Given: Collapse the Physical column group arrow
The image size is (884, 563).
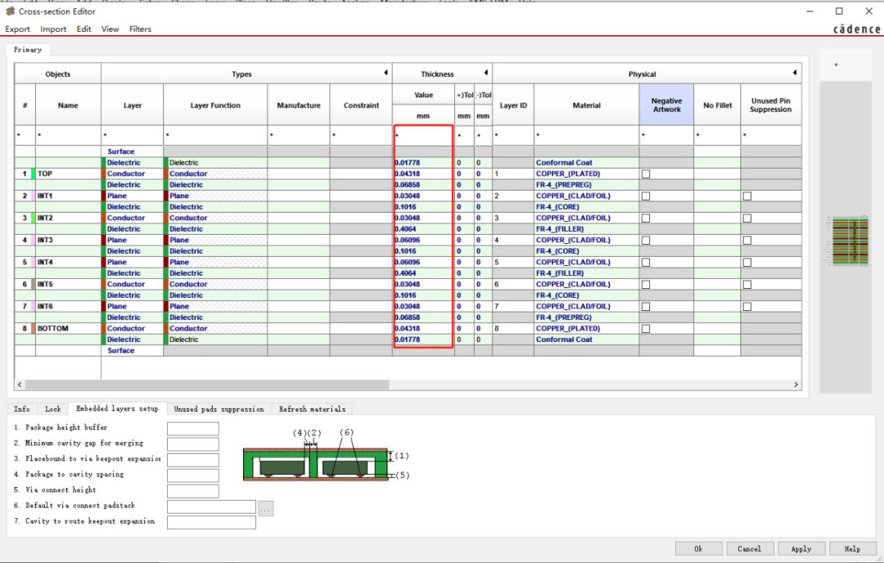Looking at the screenshot, I should coord(795,74).
